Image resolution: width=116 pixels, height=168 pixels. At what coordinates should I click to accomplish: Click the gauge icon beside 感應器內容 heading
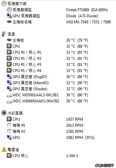(4, 4)
